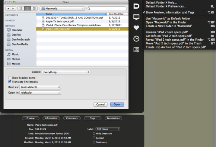216x147 pixels.
Task: Open the Default Folder X folder menu icon
Action: [136, 6]
